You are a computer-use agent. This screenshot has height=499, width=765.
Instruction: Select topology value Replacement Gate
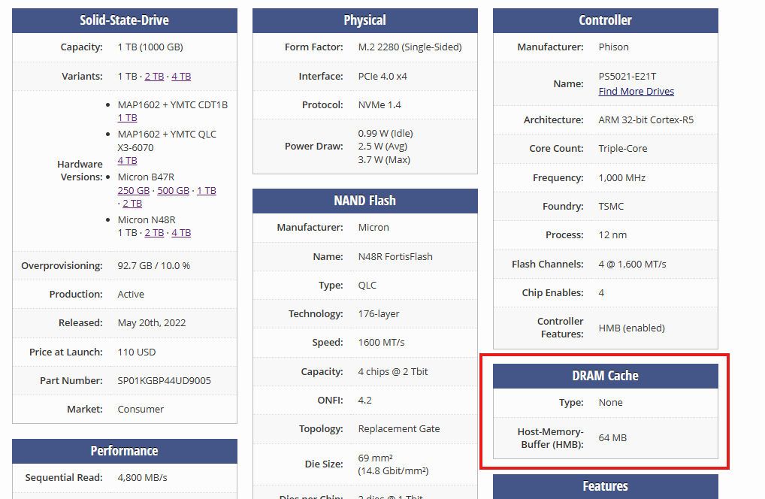(x=399, y=429)
